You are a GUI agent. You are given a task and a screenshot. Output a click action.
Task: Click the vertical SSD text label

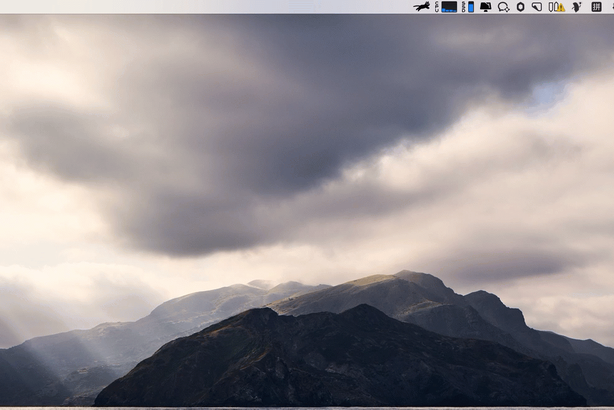[x=464, y=7]
